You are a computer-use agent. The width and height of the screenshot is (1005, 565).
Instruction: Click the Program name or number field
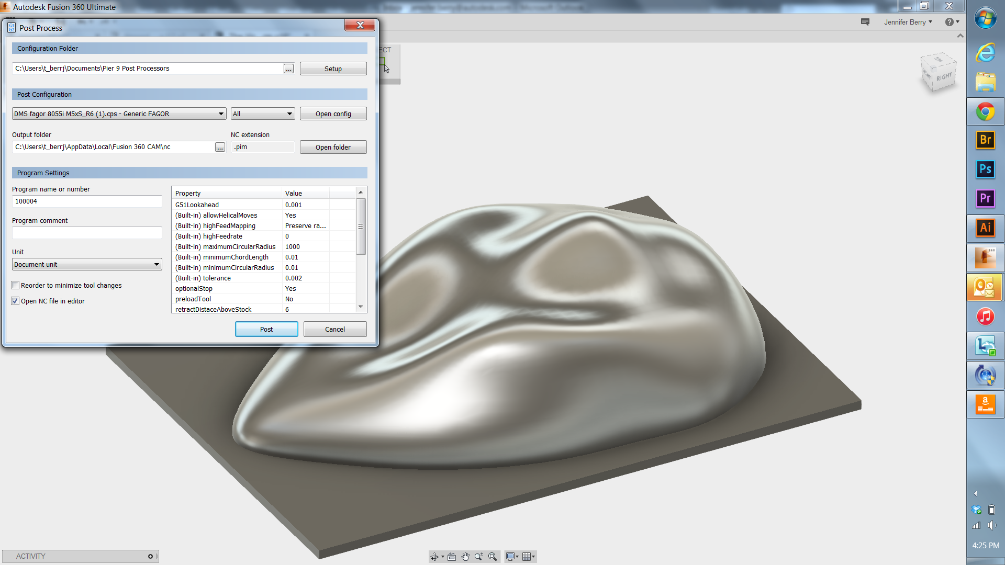click(87, 201)
